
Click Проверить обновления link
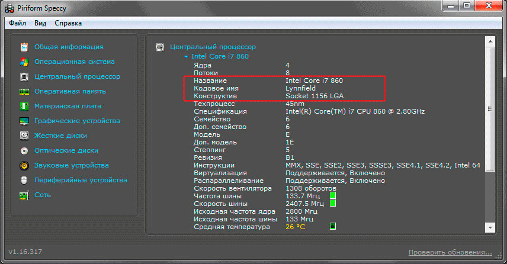450,252
